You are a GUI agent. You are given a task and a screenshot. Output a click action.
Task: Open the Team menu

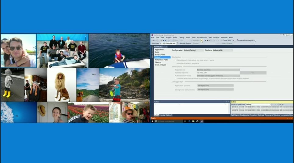click(x=188, y=38)
